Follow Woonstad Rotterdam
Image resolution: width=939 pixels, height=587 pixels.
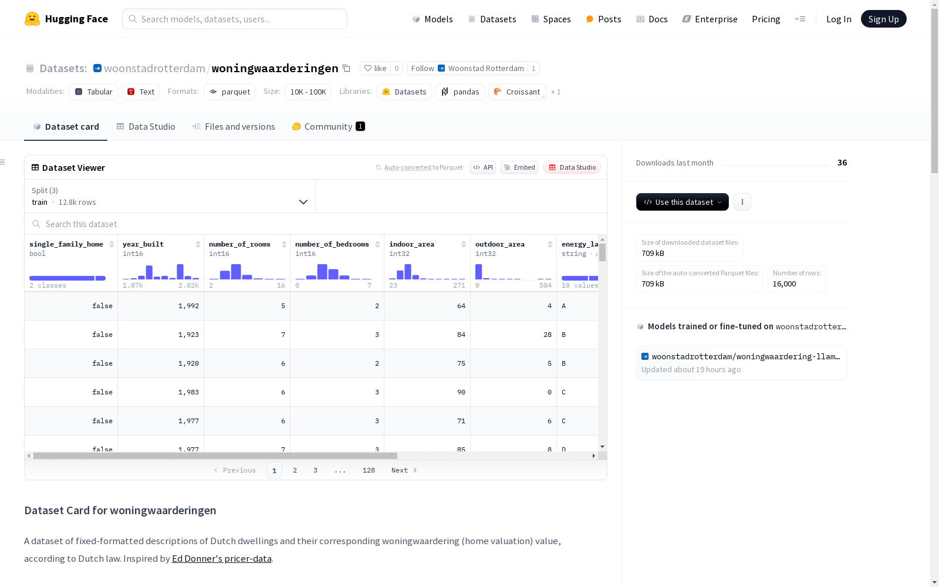tap(468, 68)
